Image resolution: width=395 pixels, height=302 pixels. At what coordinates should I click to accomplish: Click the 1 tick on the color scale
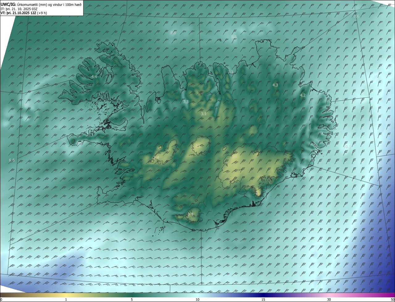[x=66, y=300]
